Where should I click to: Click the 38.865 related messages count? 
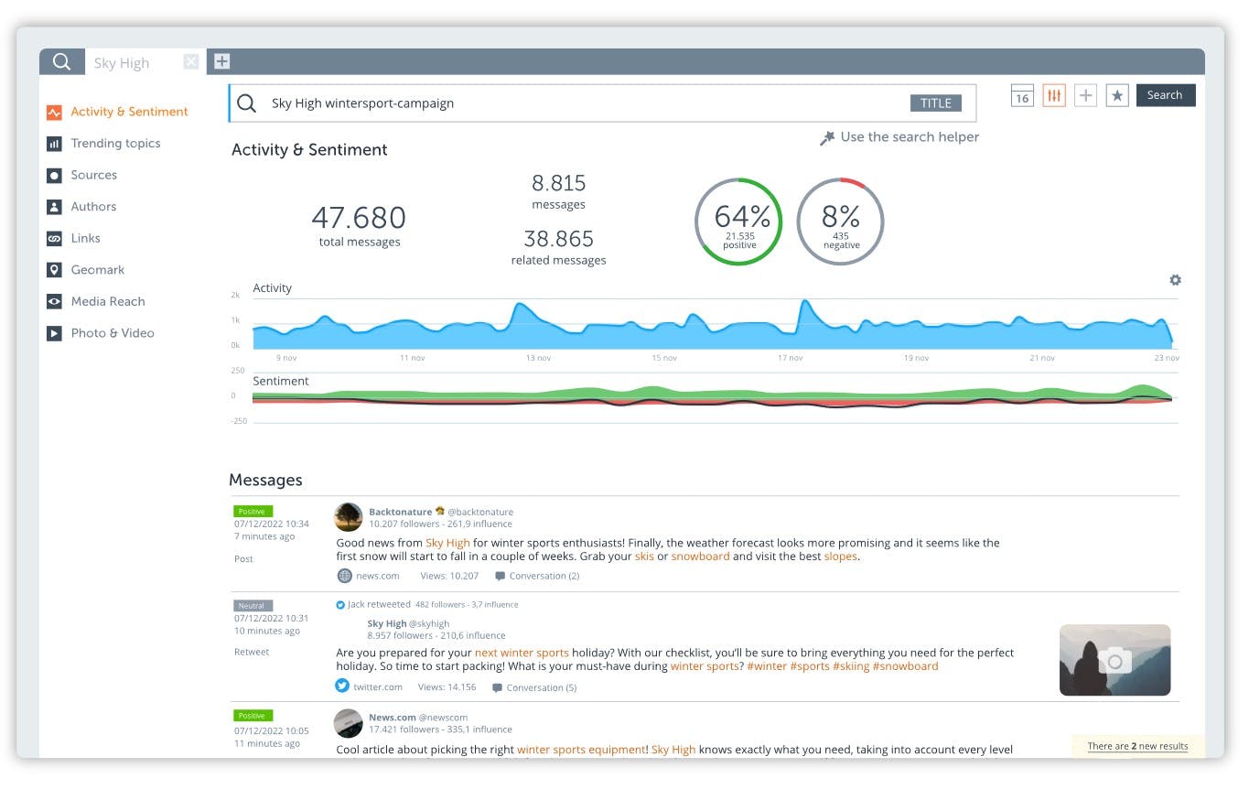point(558,247)
